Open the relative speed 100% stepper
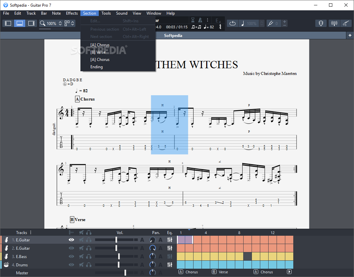The height and width of the screenshot is (277, 354). point(262,23)
